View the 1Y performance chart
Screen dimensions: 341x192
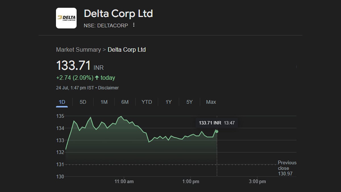[168, 102]
